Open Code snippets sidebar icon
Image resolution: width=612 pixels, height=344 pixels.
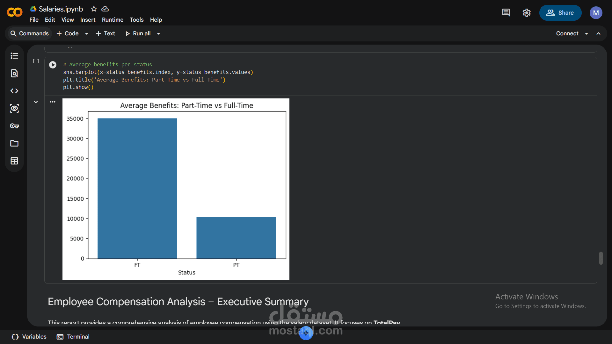tap(14, 91)
